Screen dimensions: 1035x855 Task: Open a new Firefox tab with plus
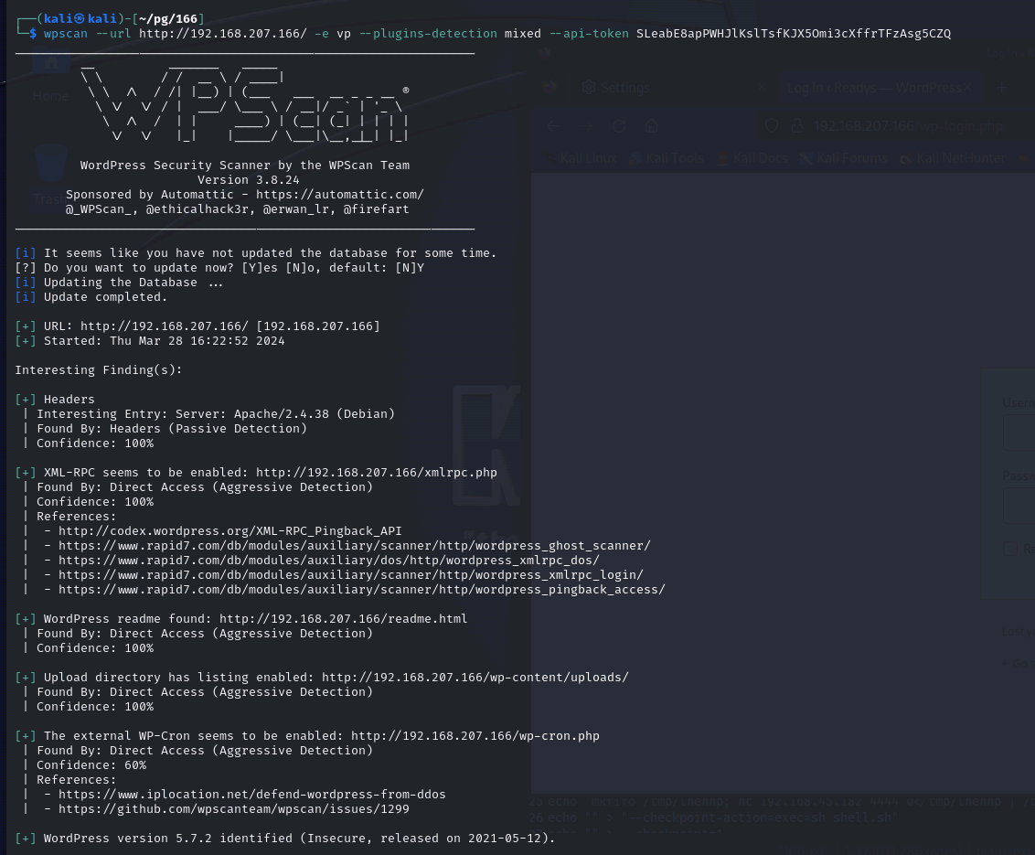pos(1002,88)
